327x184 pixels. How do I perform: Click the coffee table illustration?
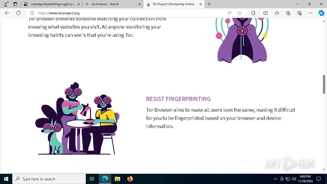pyautogui.click(x=77, y=118)
